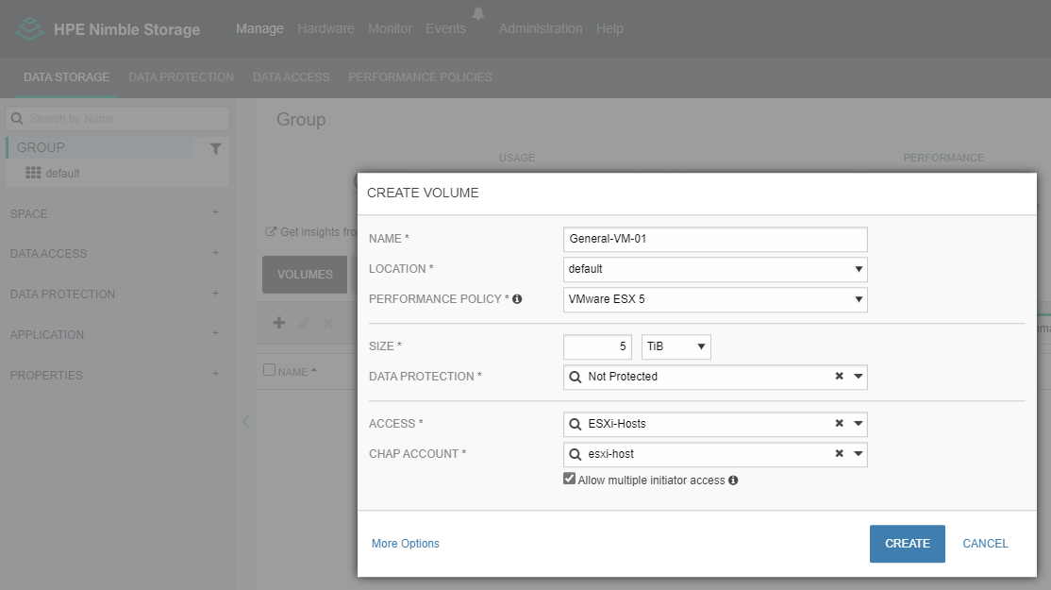The height and width of the screenshot is (590, 1051).
Task: Open the Manage menu
Action: [x=259, y=29]
